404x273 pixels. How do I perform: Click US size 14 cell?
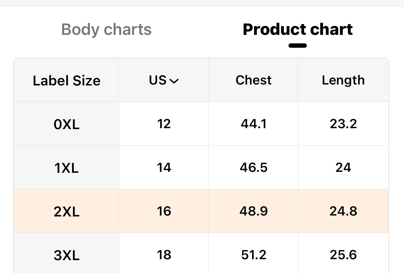pyautogui.click(x=164, y=168)
